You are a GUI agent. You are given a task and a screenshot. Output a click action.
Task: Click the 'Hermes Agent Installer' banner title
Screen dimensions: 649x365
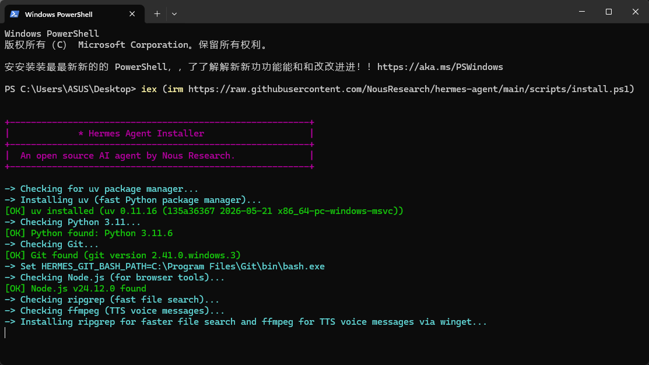tap(146, 134)
